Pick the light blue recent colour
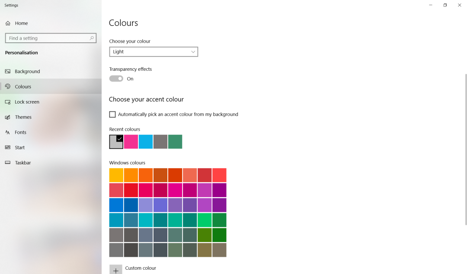This screenshot has width=467, height=274. coord(146,142)
